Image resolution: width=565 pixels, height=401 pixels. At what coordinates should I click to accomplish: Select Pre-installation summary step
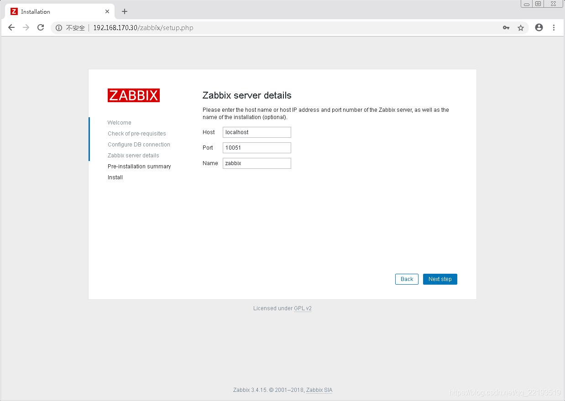139,167
